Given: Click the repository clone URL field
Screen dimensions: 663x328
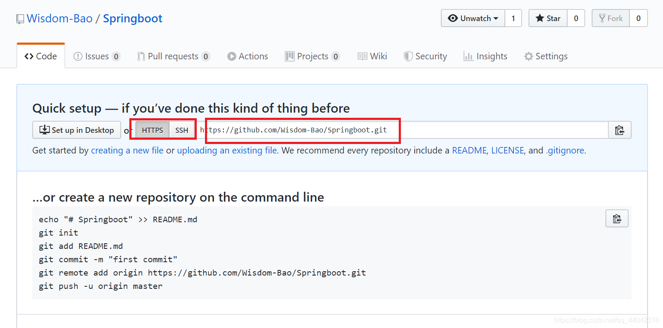Looking at the screenshot, I should tap(402, 130).
